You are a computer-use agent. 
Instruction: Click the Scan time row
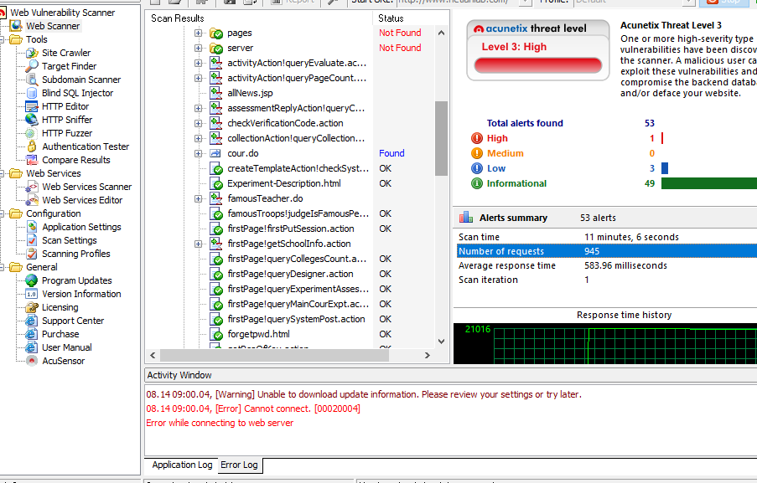(x=606, y=237)
